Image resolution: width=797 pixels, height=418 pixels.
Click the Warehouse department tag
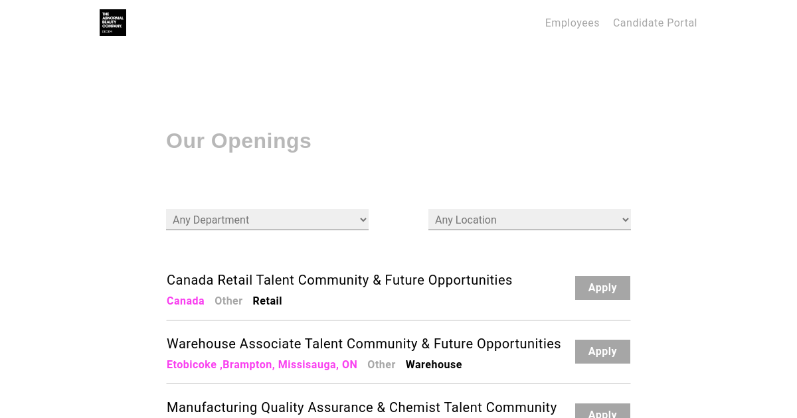pyautogui.click(x=434, y=365)
